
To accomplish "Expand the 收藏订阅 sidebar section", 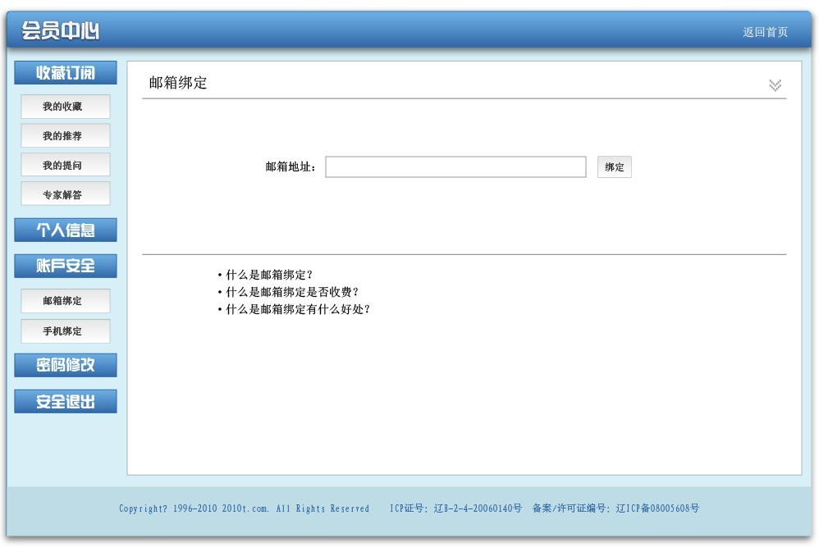I will (66, 73).
